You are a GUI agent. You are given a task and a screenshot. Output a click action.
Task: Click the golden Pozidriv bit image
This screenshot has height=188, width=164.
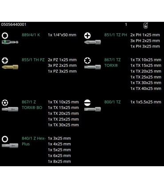10,67
